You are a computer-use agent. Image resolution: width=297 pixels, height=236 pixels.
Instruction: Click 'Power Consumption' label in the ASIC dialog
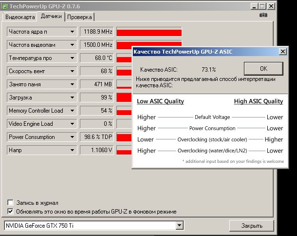[212, 128]
